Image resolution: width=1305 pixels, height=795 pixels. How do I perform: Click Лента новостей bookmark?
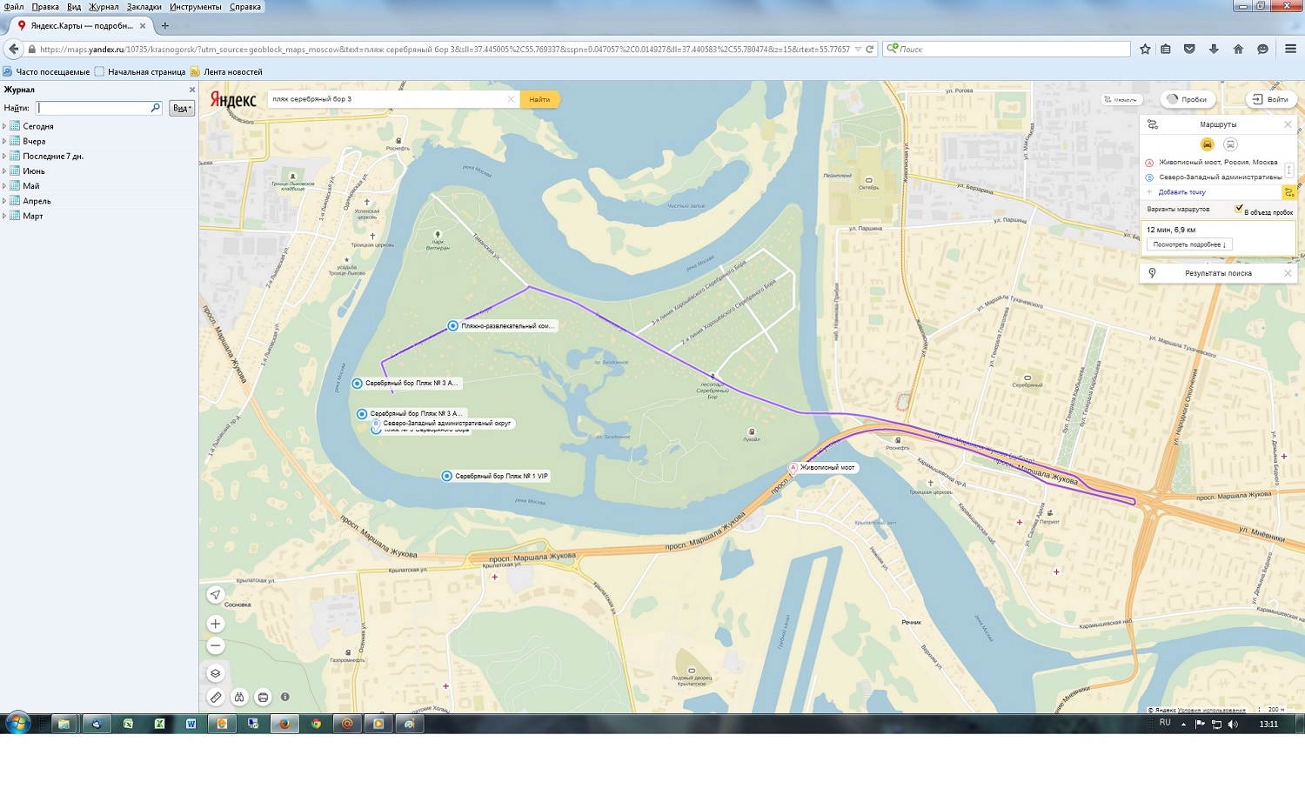point(226,72)
